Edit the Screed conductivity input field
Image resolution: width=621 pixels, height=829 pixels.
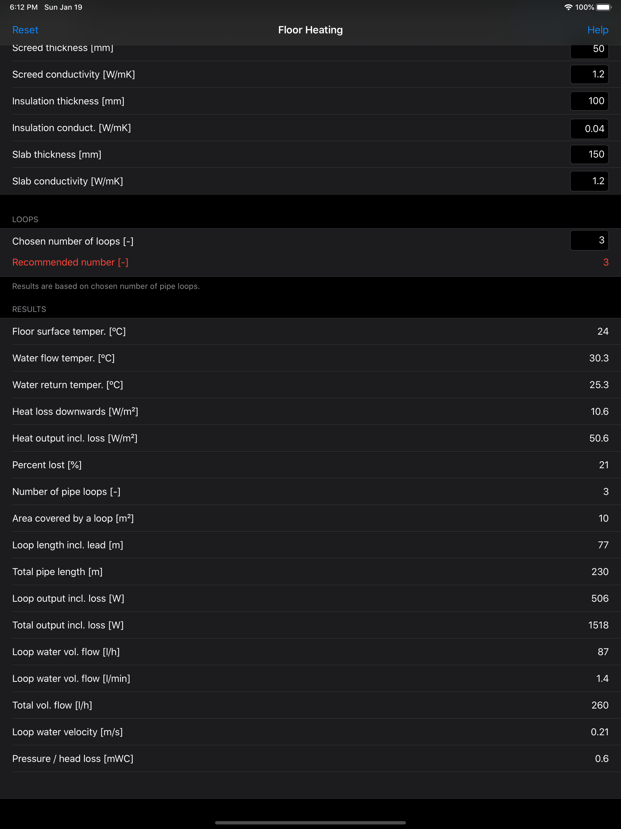click(x=589, y=74)
